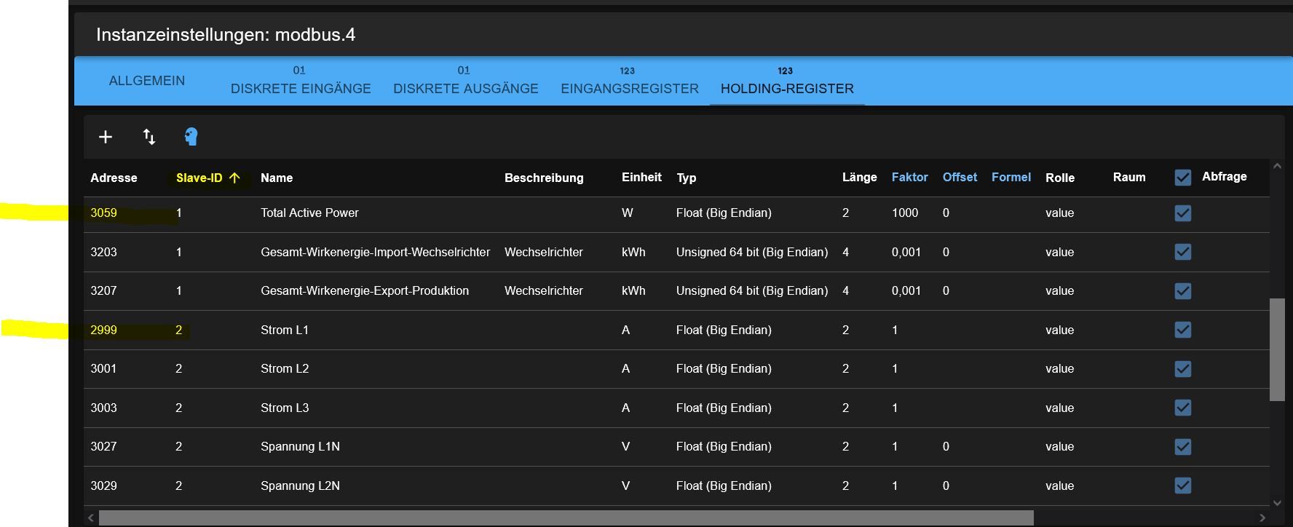The image size is (1293, 527).
Task: Select Holding-Register tab
Action: click(x=787, y=81)
